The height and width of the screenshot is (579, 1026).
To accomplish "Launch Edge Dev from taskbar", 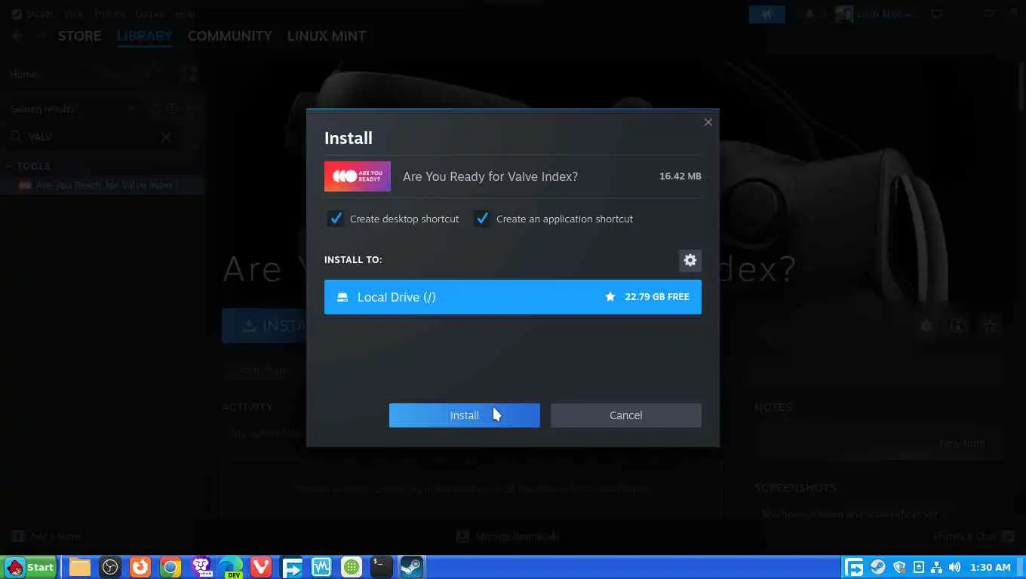I will [x=231, y=567].
